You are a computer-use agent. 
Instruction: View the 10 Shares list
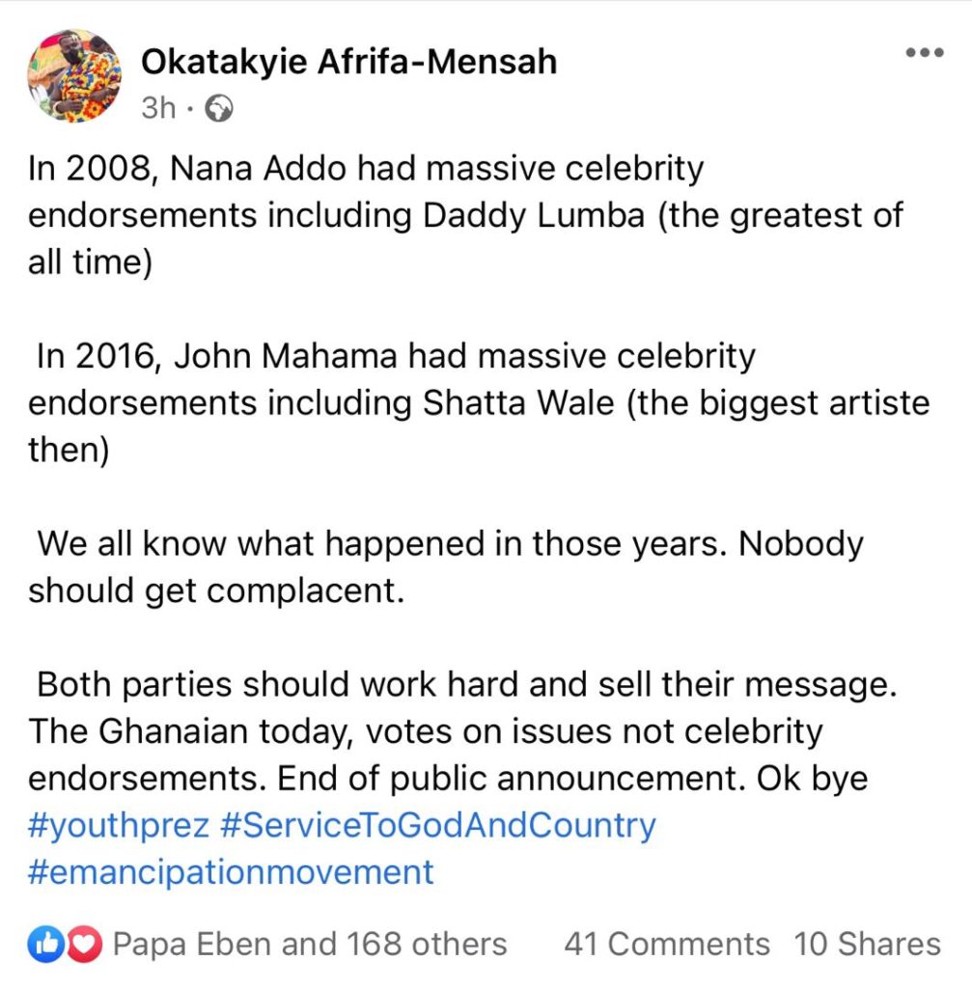coord(868,944)
